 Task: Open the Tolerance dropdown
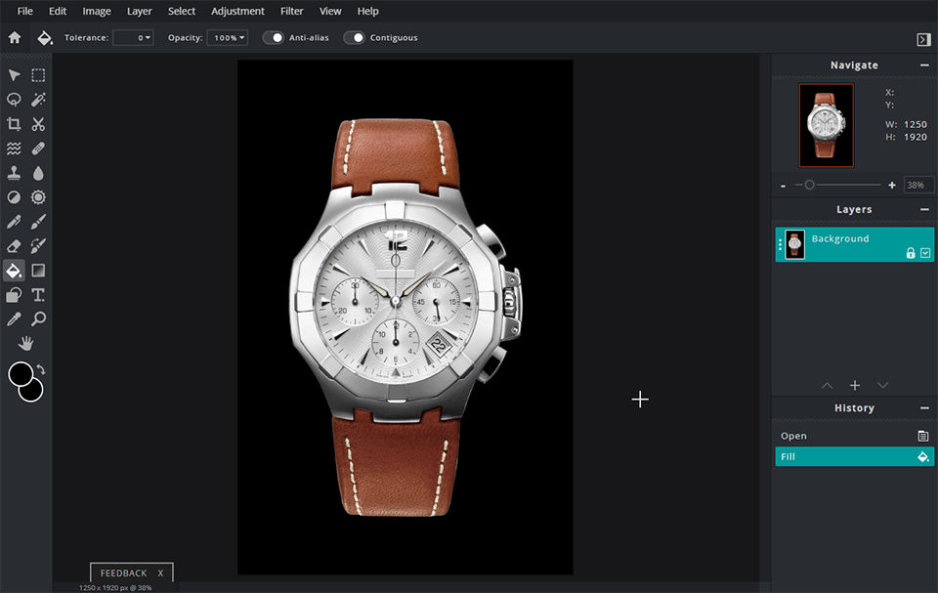[134, 37]
